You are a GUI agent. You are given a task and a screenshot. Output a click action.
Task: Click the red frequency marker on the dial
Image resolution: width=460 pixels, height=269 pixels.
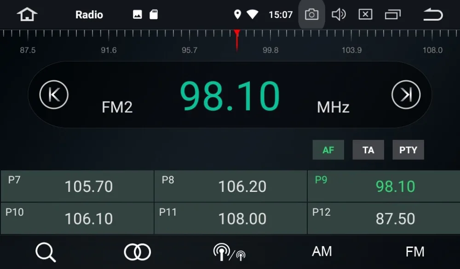(237, 40)
